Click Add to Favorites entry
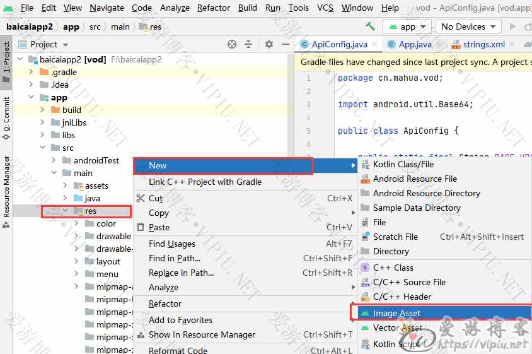Screen dimensions: 532x354 click(246, 320)
